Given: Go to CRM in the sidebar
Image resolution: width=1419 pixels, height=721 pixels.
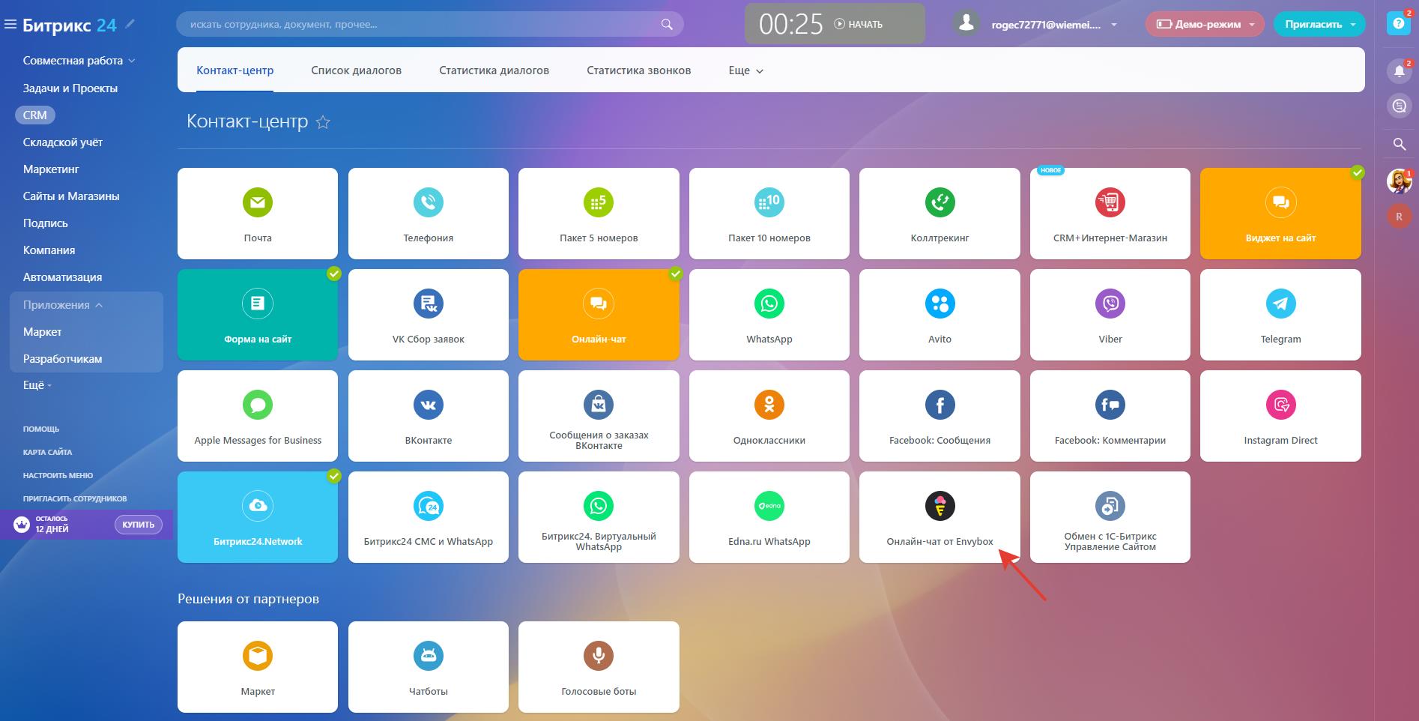Looking at the screenshot, I should click(35, 115).
